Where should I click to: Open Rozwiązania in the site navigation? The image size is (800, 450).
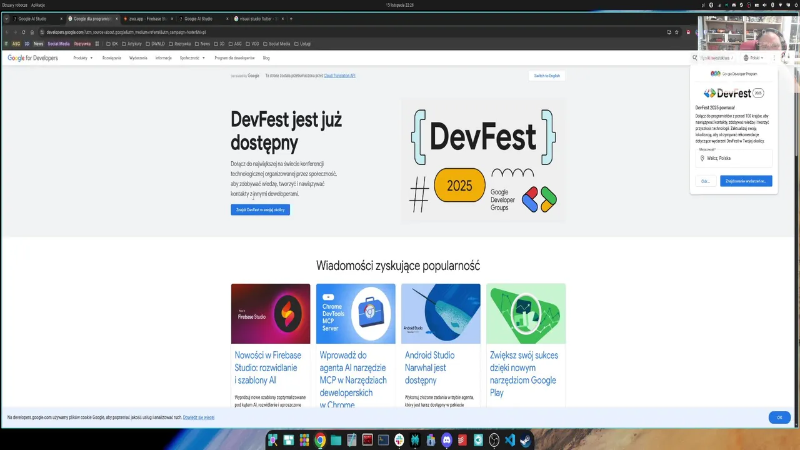click(x=112, y=57)
